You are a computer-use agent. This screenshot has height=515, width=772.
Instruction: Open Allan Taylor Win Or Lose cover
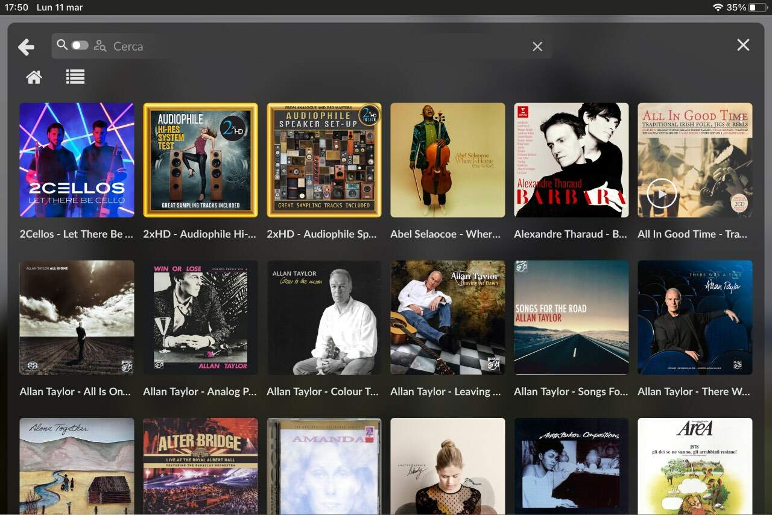point(200,317)
